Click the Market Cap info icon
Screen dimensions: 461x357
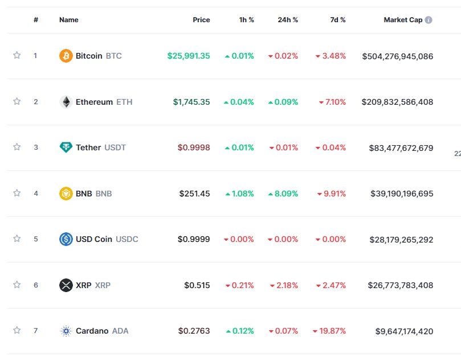pyautogui.click(x=429, y=20)
